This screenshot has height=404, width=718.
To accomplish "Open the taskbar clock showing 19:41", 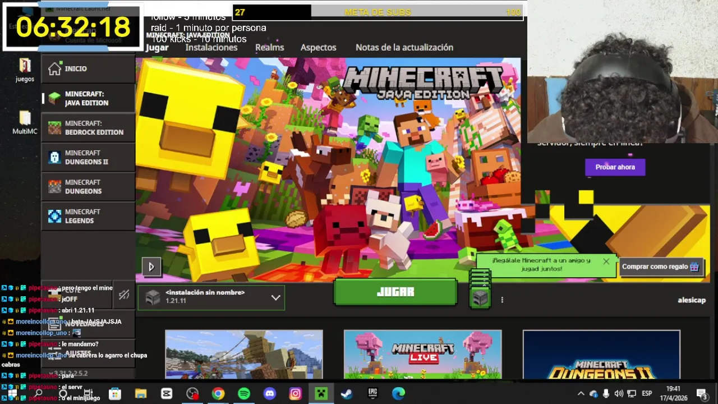I will pos(673,393).
